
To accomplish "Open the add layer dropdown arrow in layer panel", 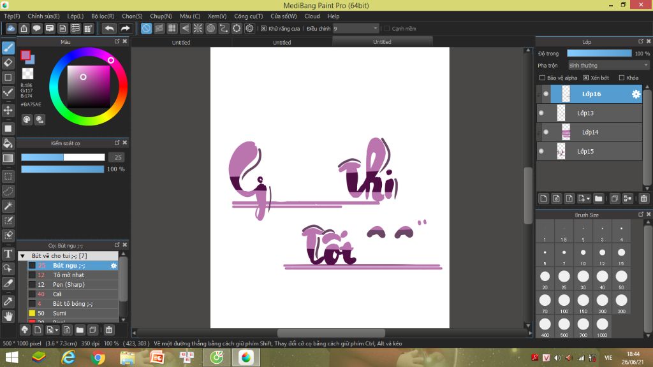I will (589, 199).
